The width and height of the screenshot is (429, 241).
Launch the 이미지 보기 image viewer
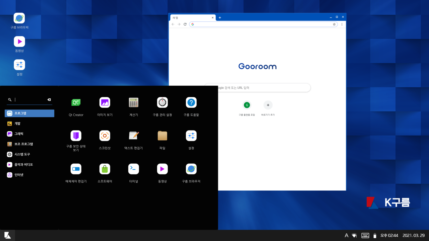point(105,103)
